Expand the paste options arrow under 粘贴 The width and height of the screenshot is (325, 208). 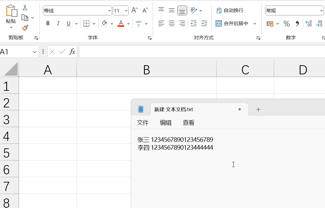coord(11,27)
